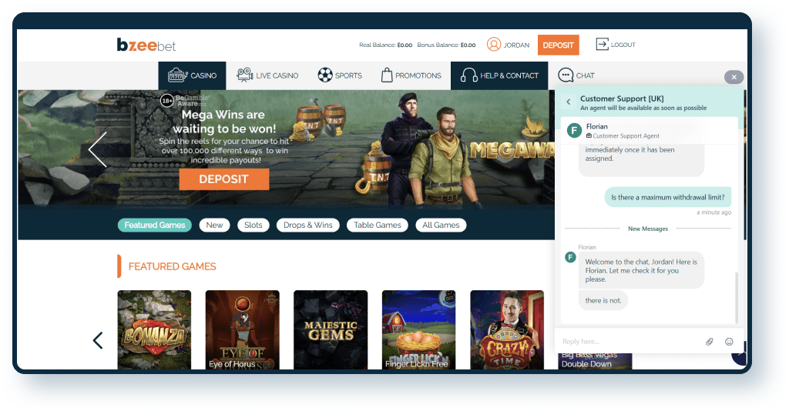Click the attachment paperclip icon in chat
789x411 pixels.
pos(710,341)
